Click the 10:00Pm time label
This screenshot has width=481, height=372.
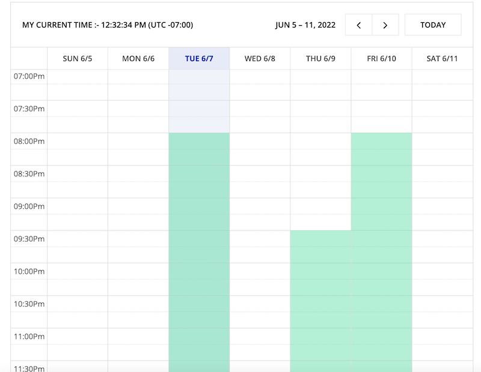point(29,271)
